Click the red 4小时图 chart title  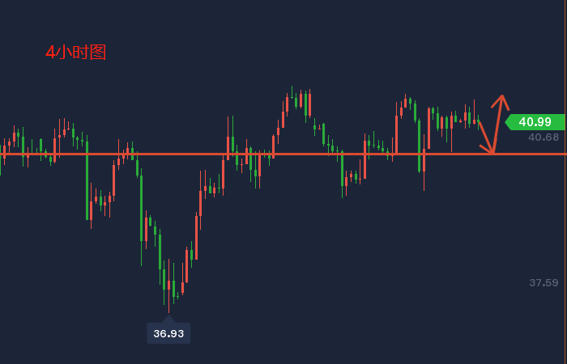point(75,53)
